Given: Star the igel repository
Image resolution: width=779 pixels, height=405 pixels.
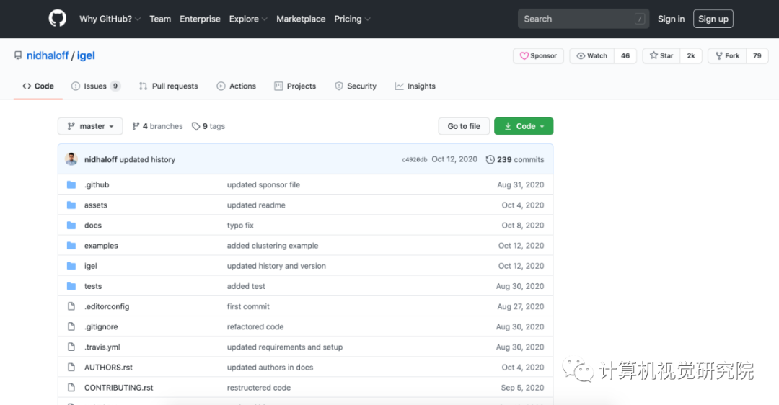Looking at the screenshot, I should 661,55.
